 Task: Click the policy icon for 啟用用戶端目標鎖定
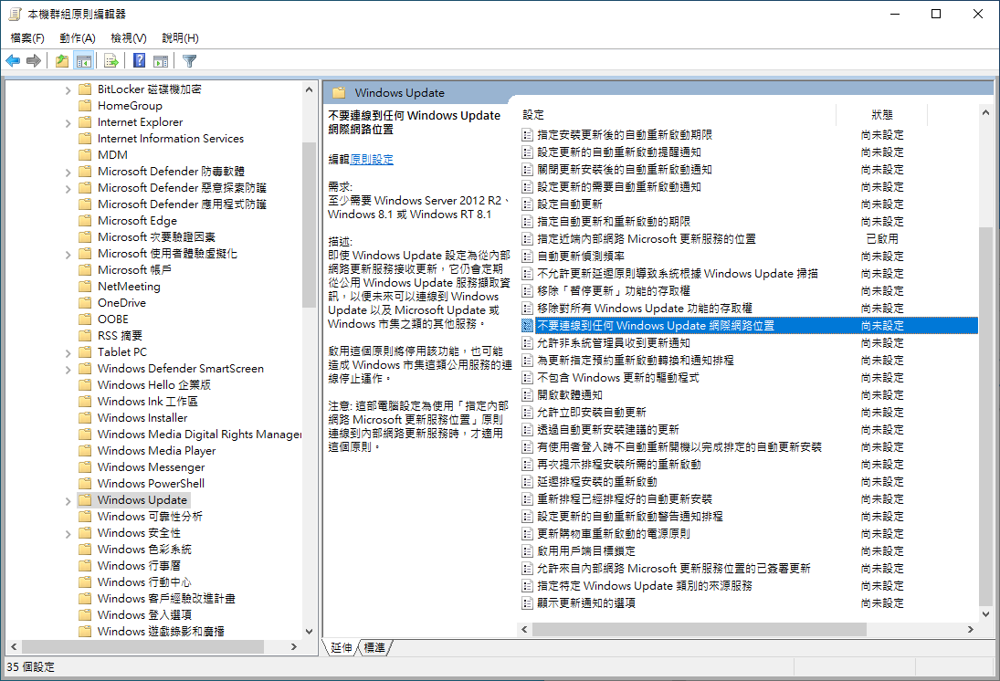[x=528, y=551]
